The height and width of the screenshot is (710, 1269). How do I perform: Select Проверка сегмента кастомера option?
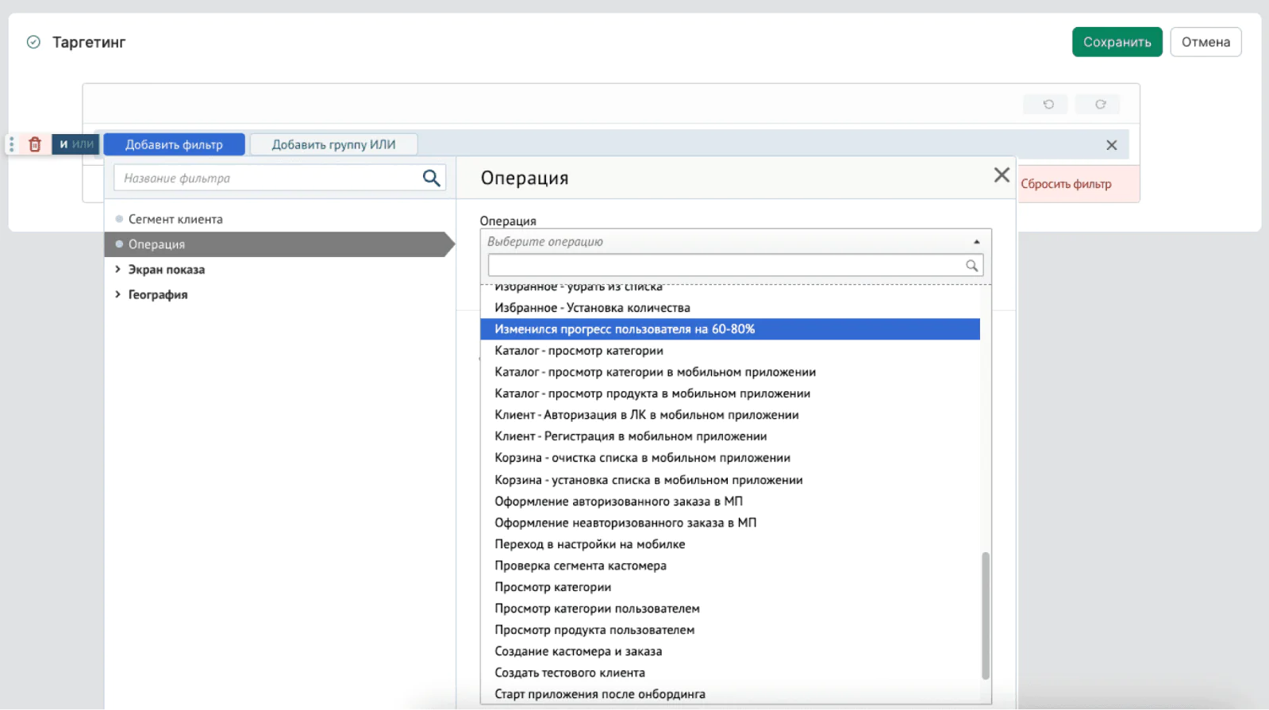coord(730,566)
